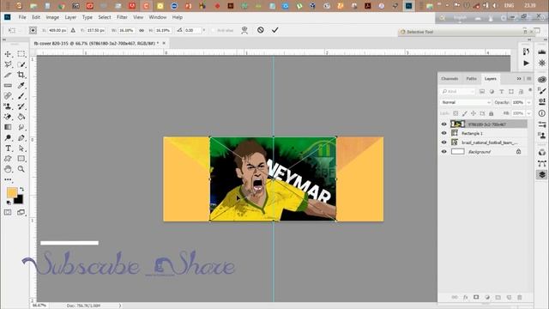
Task: Open the Layers panel flyout menu
Action: click(529, 78)
